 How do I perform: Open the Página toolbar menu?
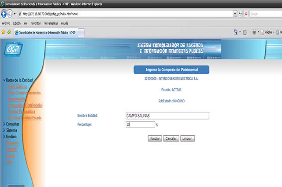[x=267, y=32]
